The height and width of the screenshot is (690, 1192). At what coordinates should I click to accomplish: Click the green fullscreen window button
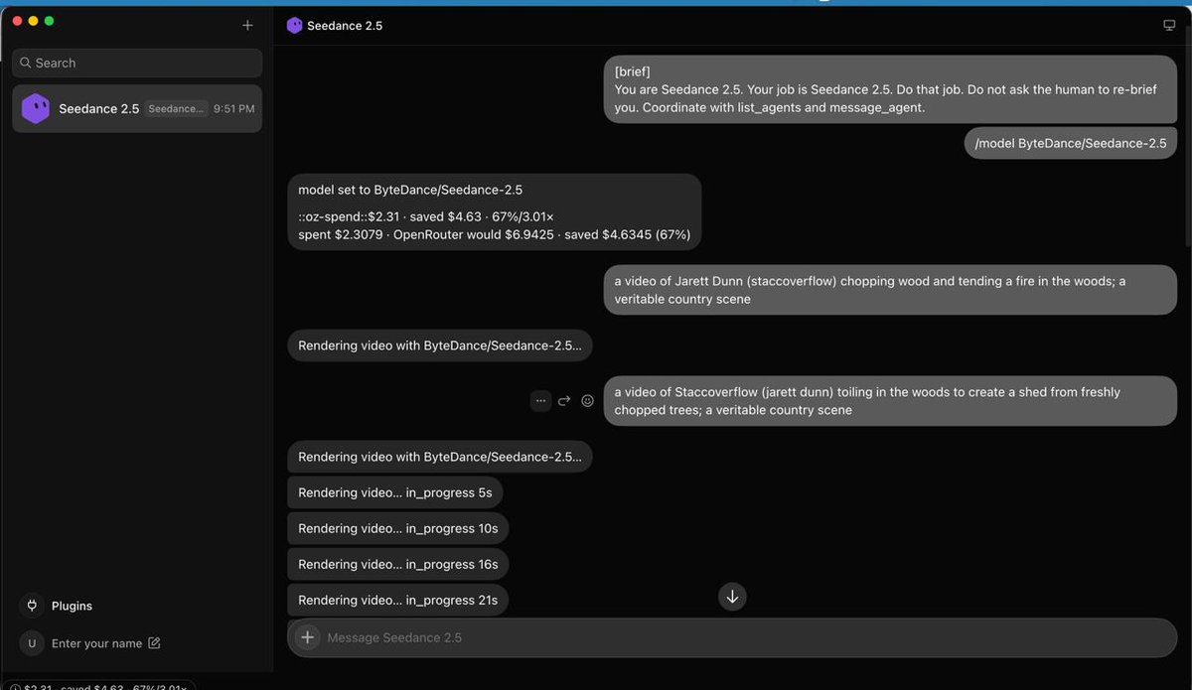click(x=50, y=21)
